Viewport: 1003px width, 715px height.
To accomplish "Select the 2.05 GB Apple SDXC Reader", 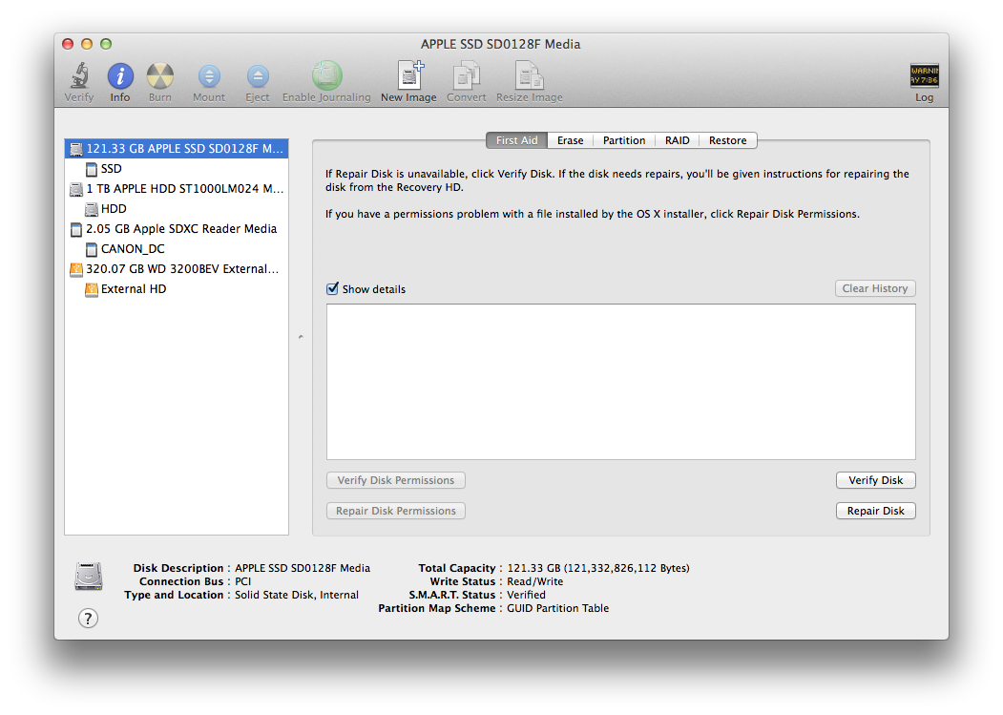I will click(x=177, y=229).
